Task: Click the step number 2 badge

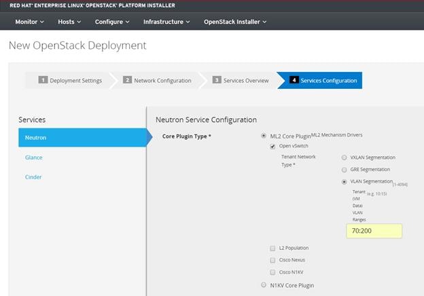Action: pos(127,80)
